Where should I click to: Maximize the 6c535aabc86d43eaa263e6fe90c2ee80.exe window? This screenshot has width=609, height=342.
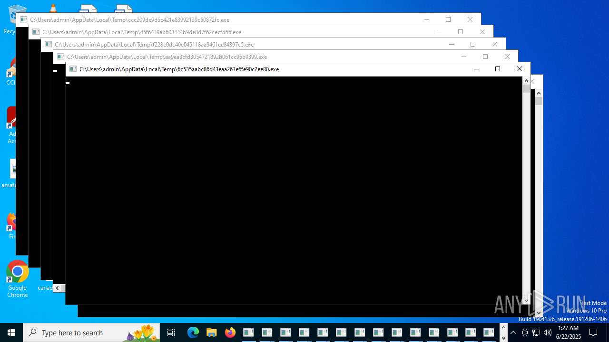coord(498,69)
